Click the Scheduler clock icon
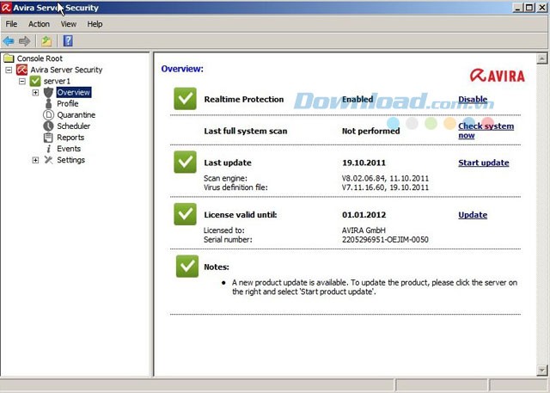Screen dimensions: 550x393 click(48, 126)
